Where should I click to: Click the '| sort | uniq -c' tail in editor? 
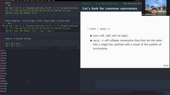click(x=46, y=31)
